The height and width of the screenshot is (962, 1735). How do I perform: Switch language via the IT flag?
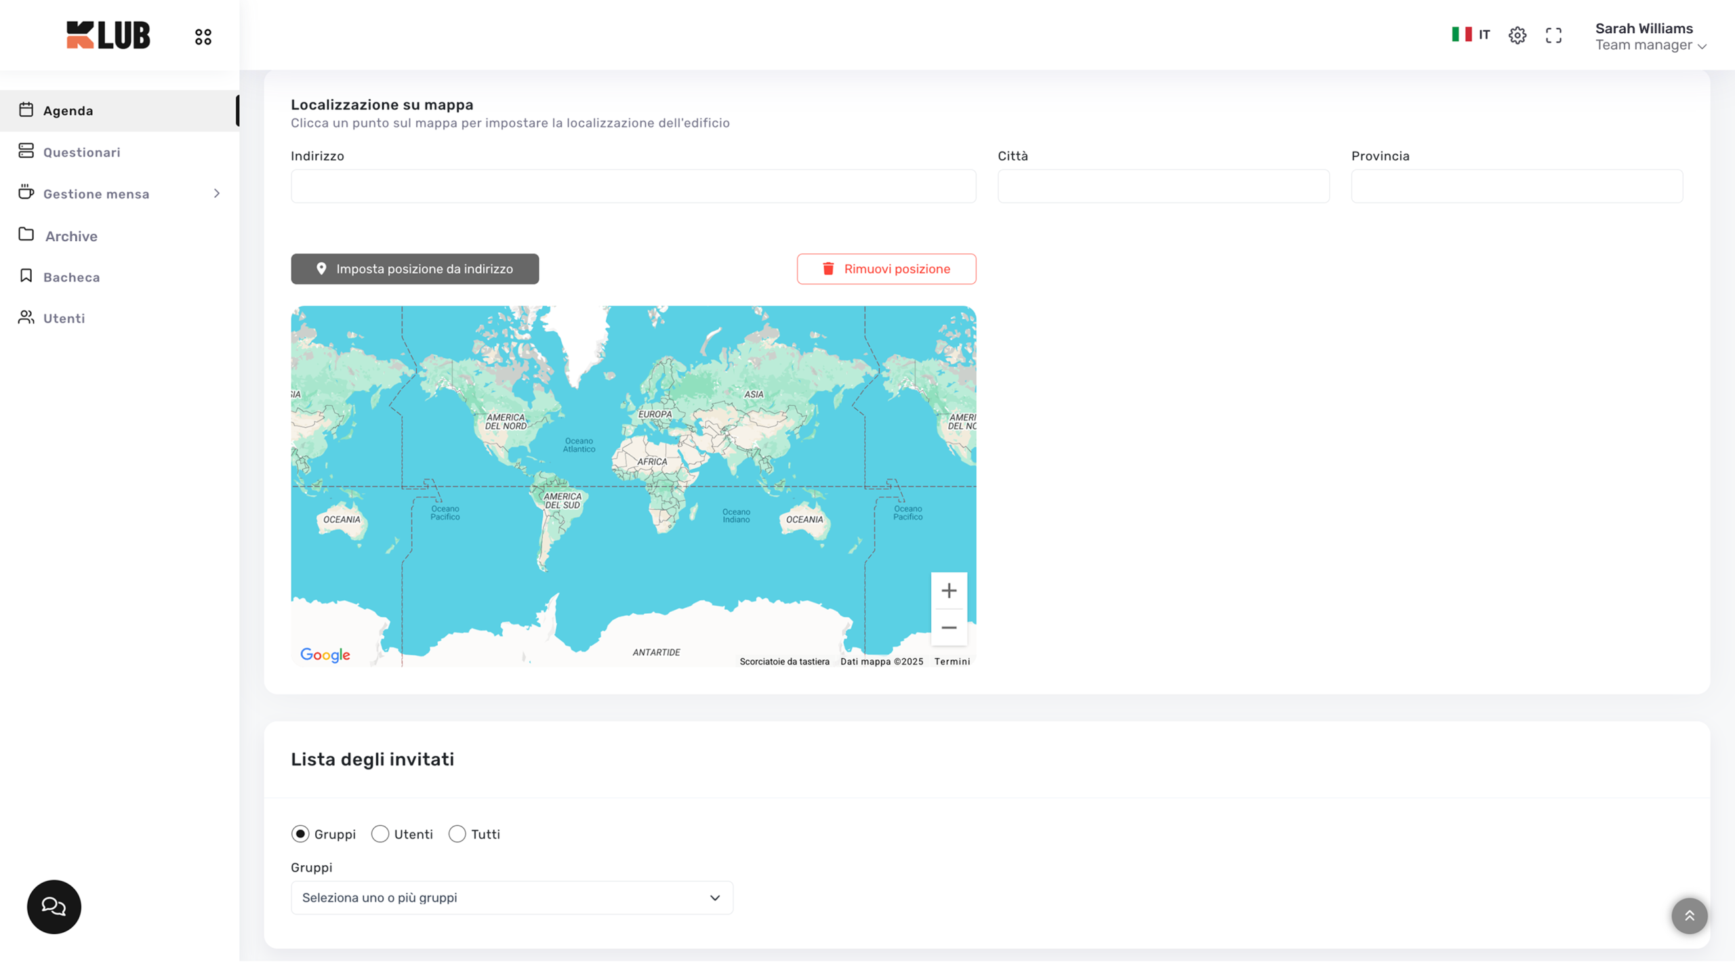1471,35
